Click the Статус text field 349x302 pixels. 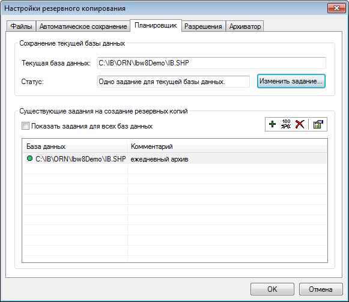(174, 82)
